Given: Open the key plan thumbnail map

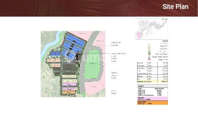Looking at the screenshot, I should [x=151, y=29].
